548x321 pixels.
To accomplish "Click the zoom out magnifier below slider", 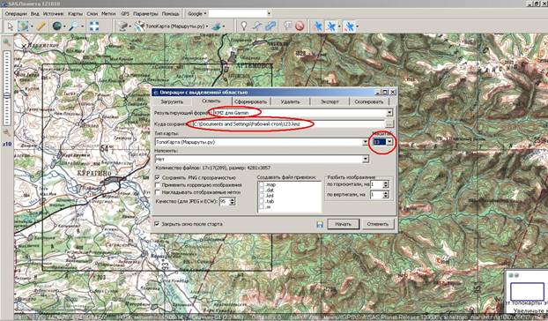I will [x=7, y=132].
